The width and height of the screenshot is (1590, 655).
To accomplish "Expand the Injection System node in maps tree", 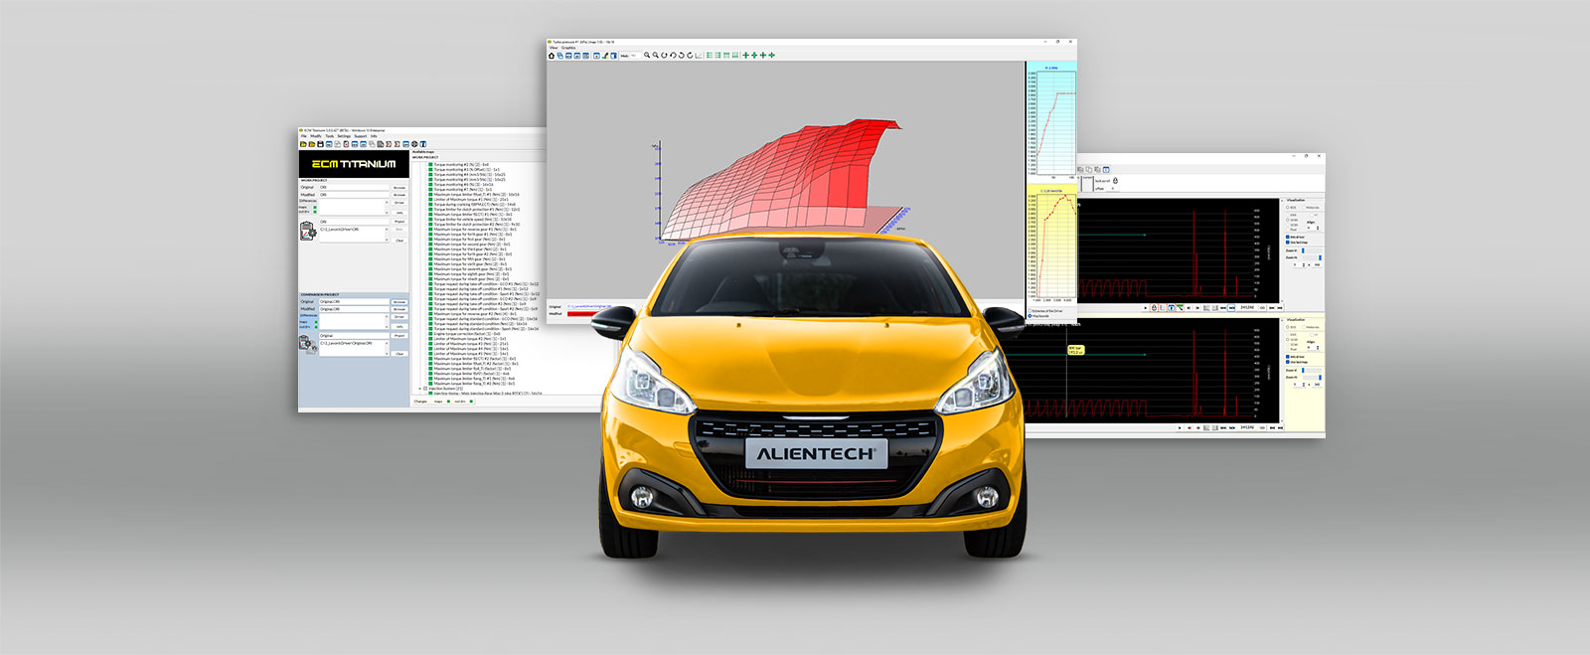I will (419, 389).
